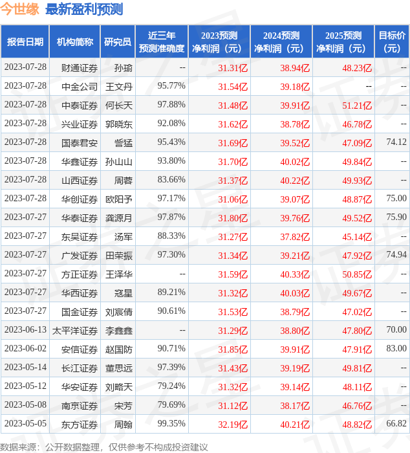
Task: Click analyst name 何长天
Action: click(x=119, y=105)
